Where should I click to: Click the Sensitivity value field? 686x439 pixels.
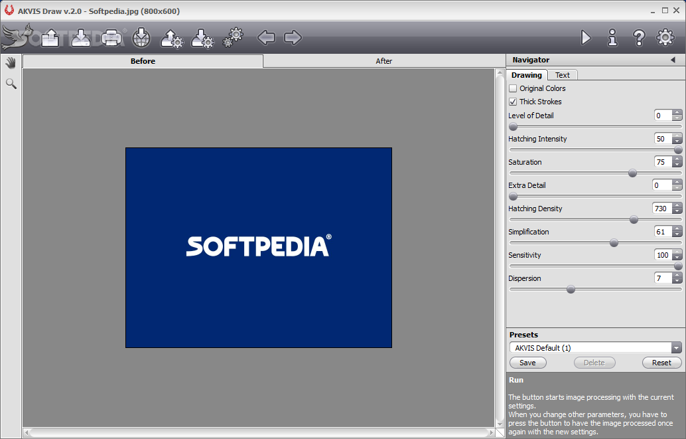coord(663,255)
